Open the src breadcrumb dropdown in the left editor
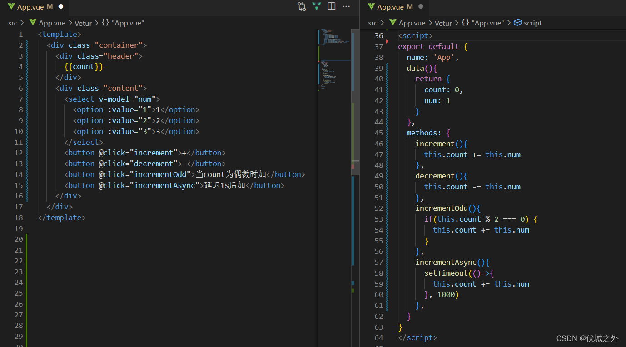The height and width of the screenshot is (347, 626). pos(13,23)
